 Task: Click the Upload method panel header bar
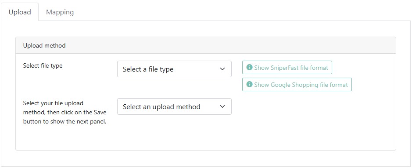tap(206, 45)
